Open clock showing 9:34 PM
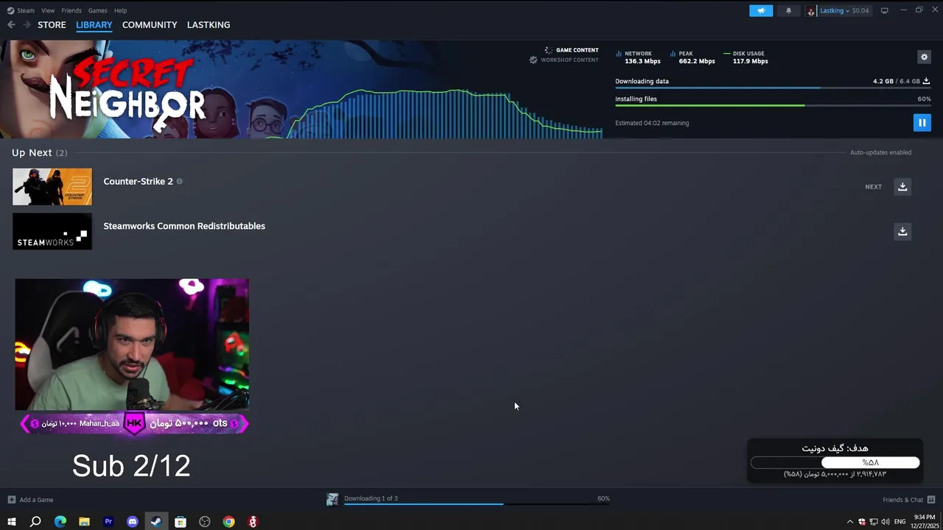 [x=925, y=521]
